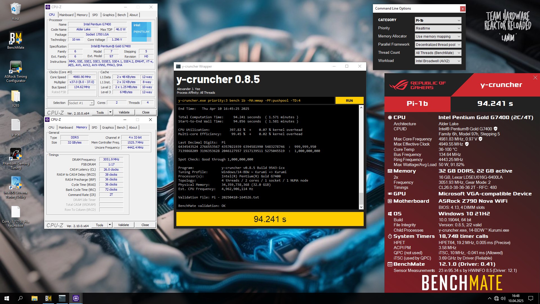Open CPU tab in lower CPU-Z window
This screenshot has width=540, height=304.
pyautogui.click(x=51, y=128)
